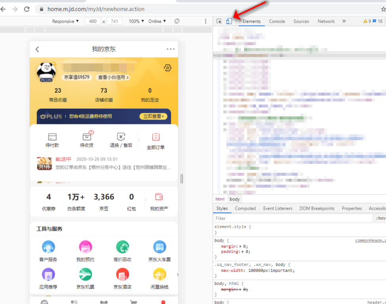
Task: Click the browser address bar URL
Action: point(96,9)
